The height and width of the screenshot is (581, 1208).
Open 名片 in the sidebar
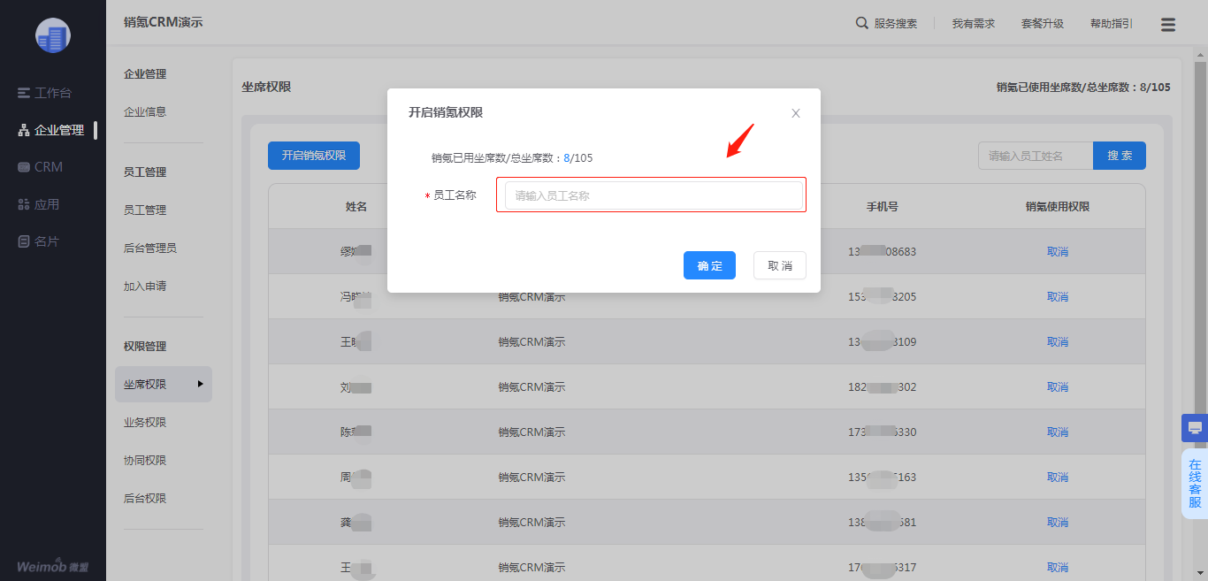click(39, 241)
